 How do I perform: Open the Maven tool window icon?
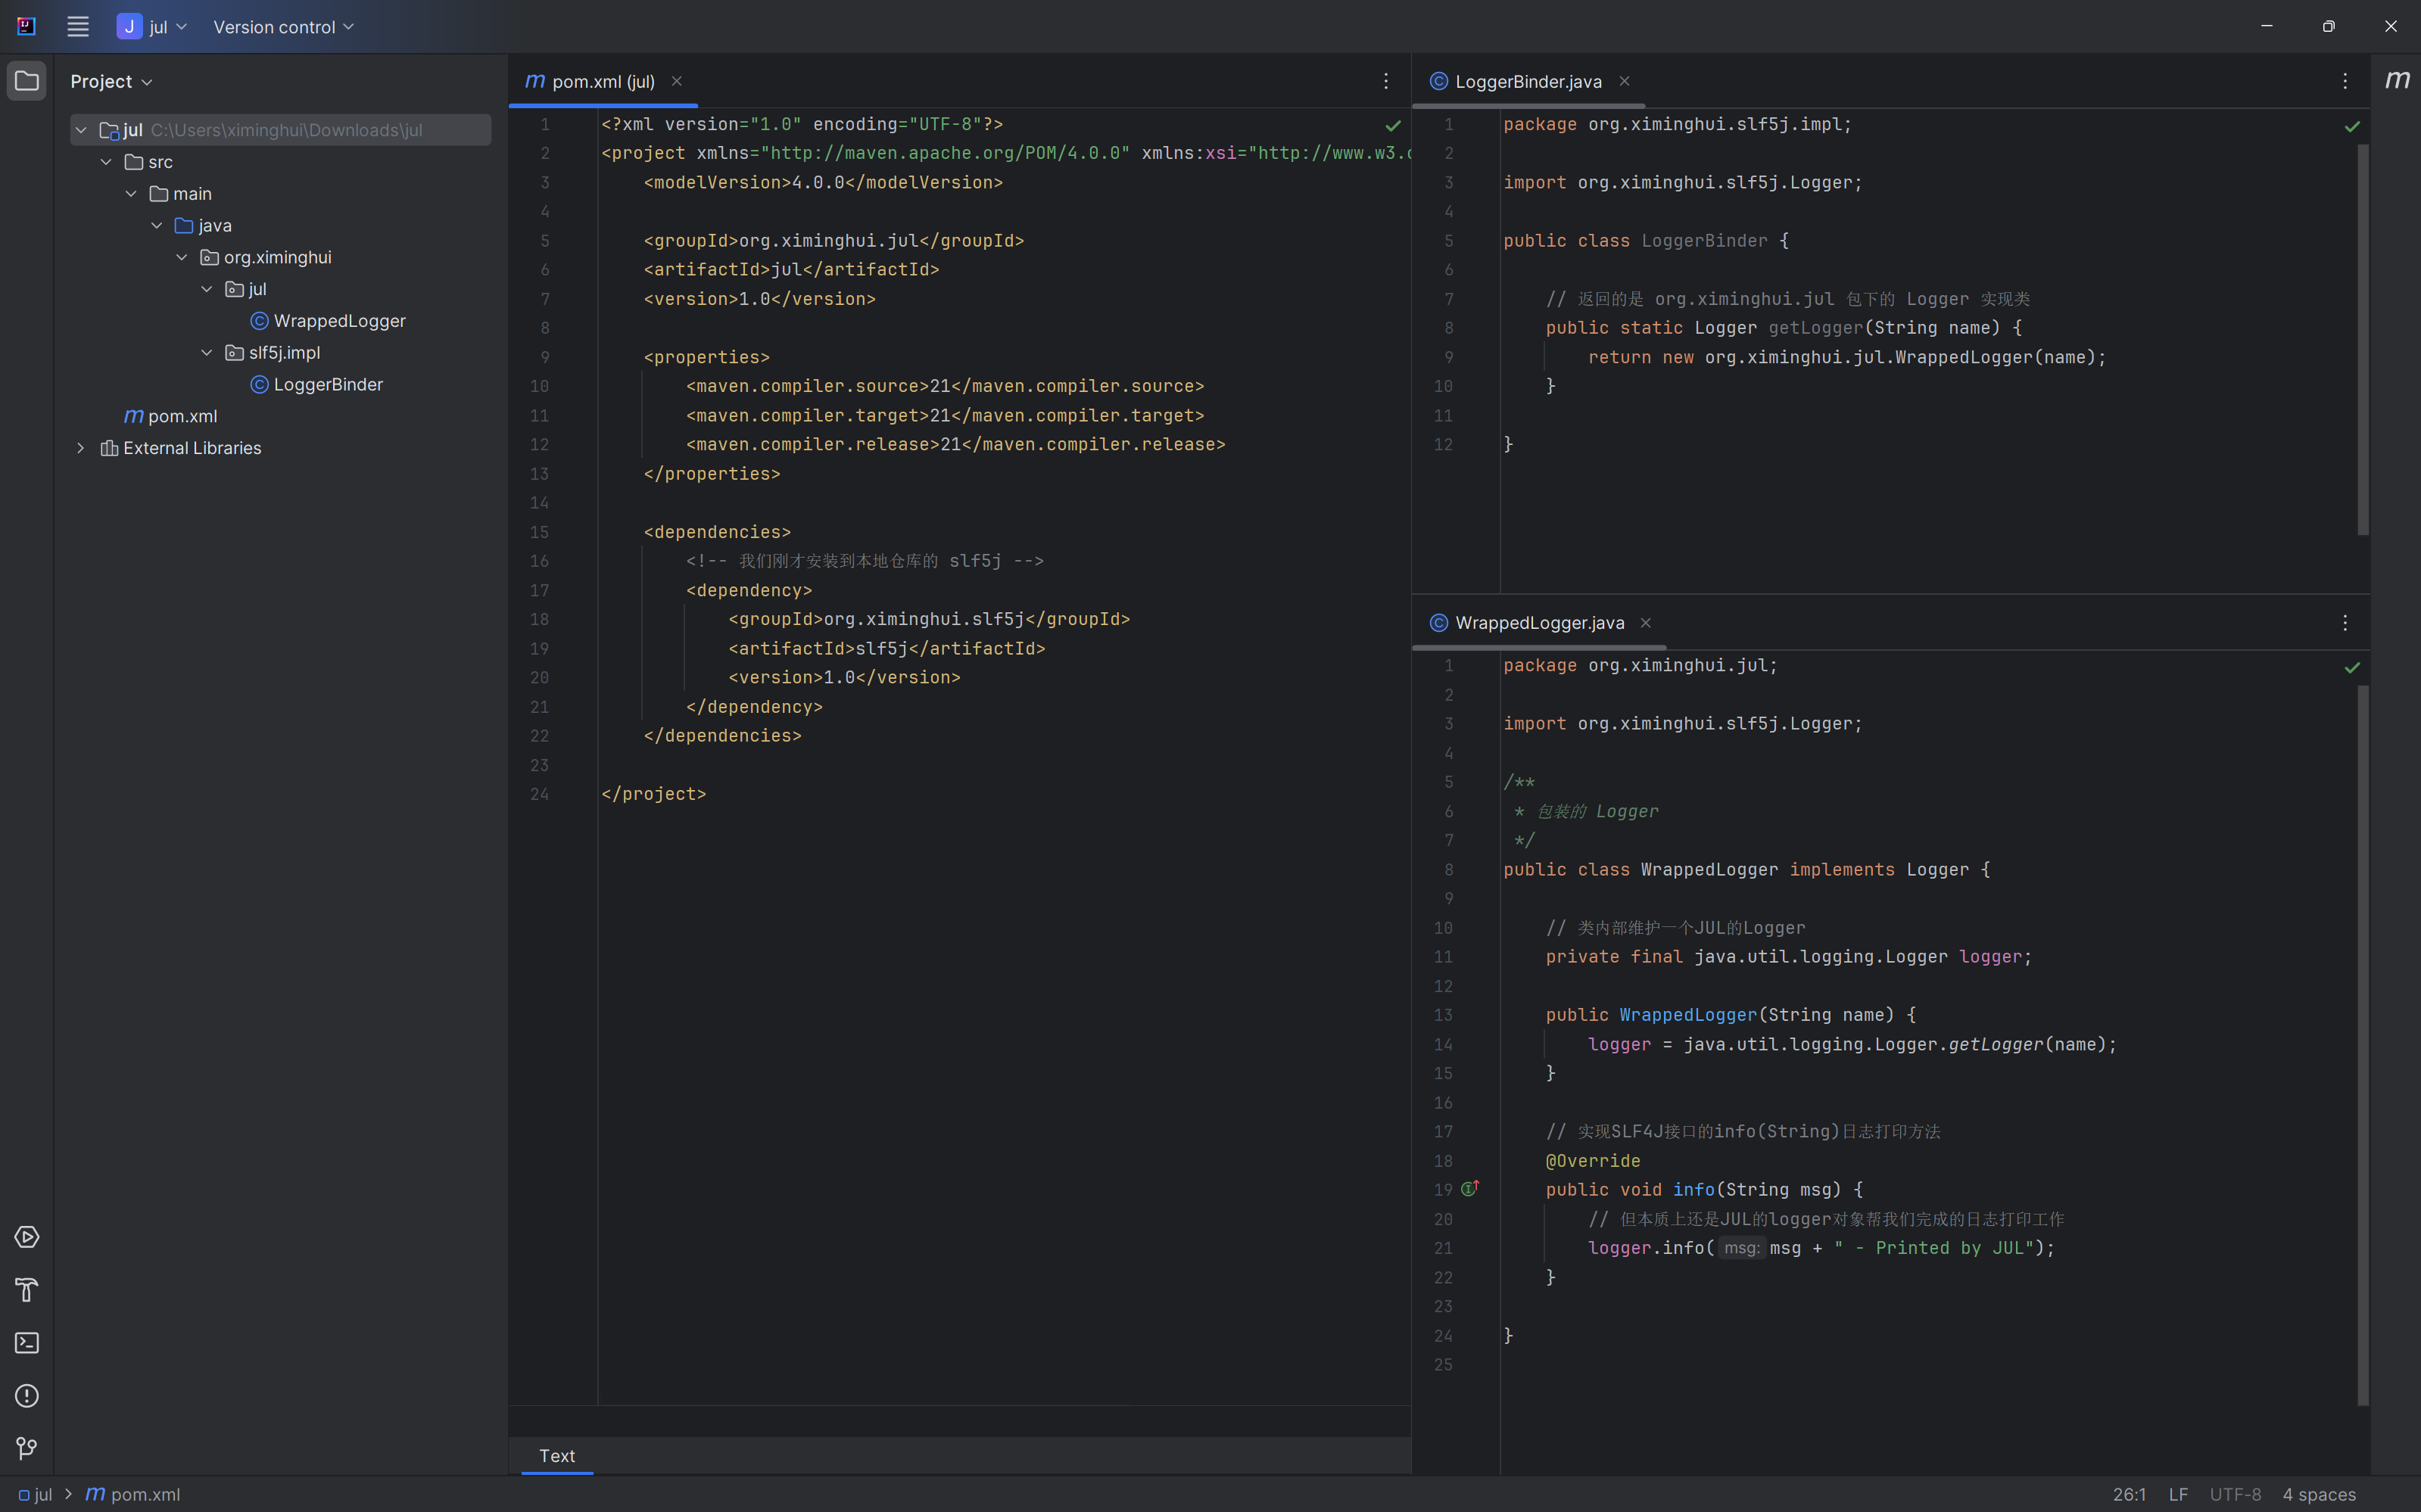point(2397,80)
